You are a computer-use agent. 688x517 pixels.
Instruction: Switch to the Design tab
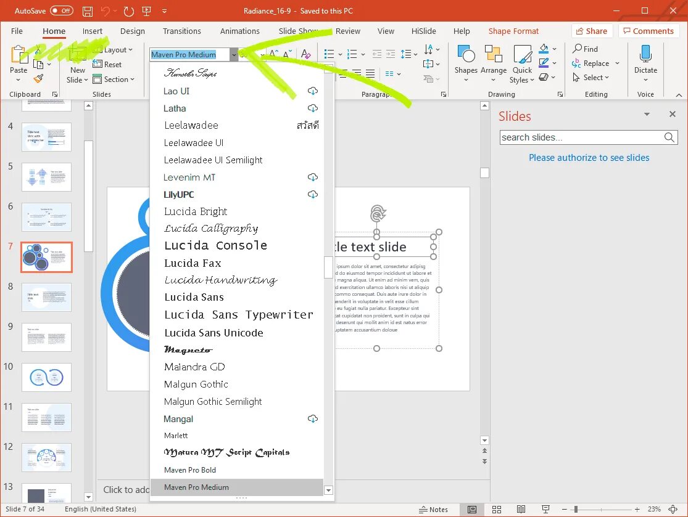[x=133, y=31]
